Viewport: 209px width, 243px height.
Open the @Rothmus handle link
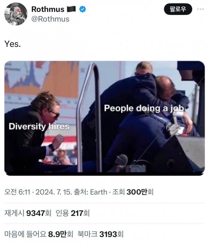point(50,19)
